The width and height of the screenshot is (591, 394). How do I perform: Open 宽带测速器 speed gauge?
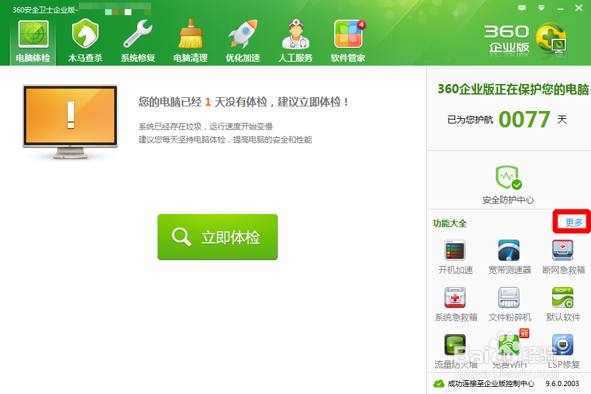pos(510,257)
